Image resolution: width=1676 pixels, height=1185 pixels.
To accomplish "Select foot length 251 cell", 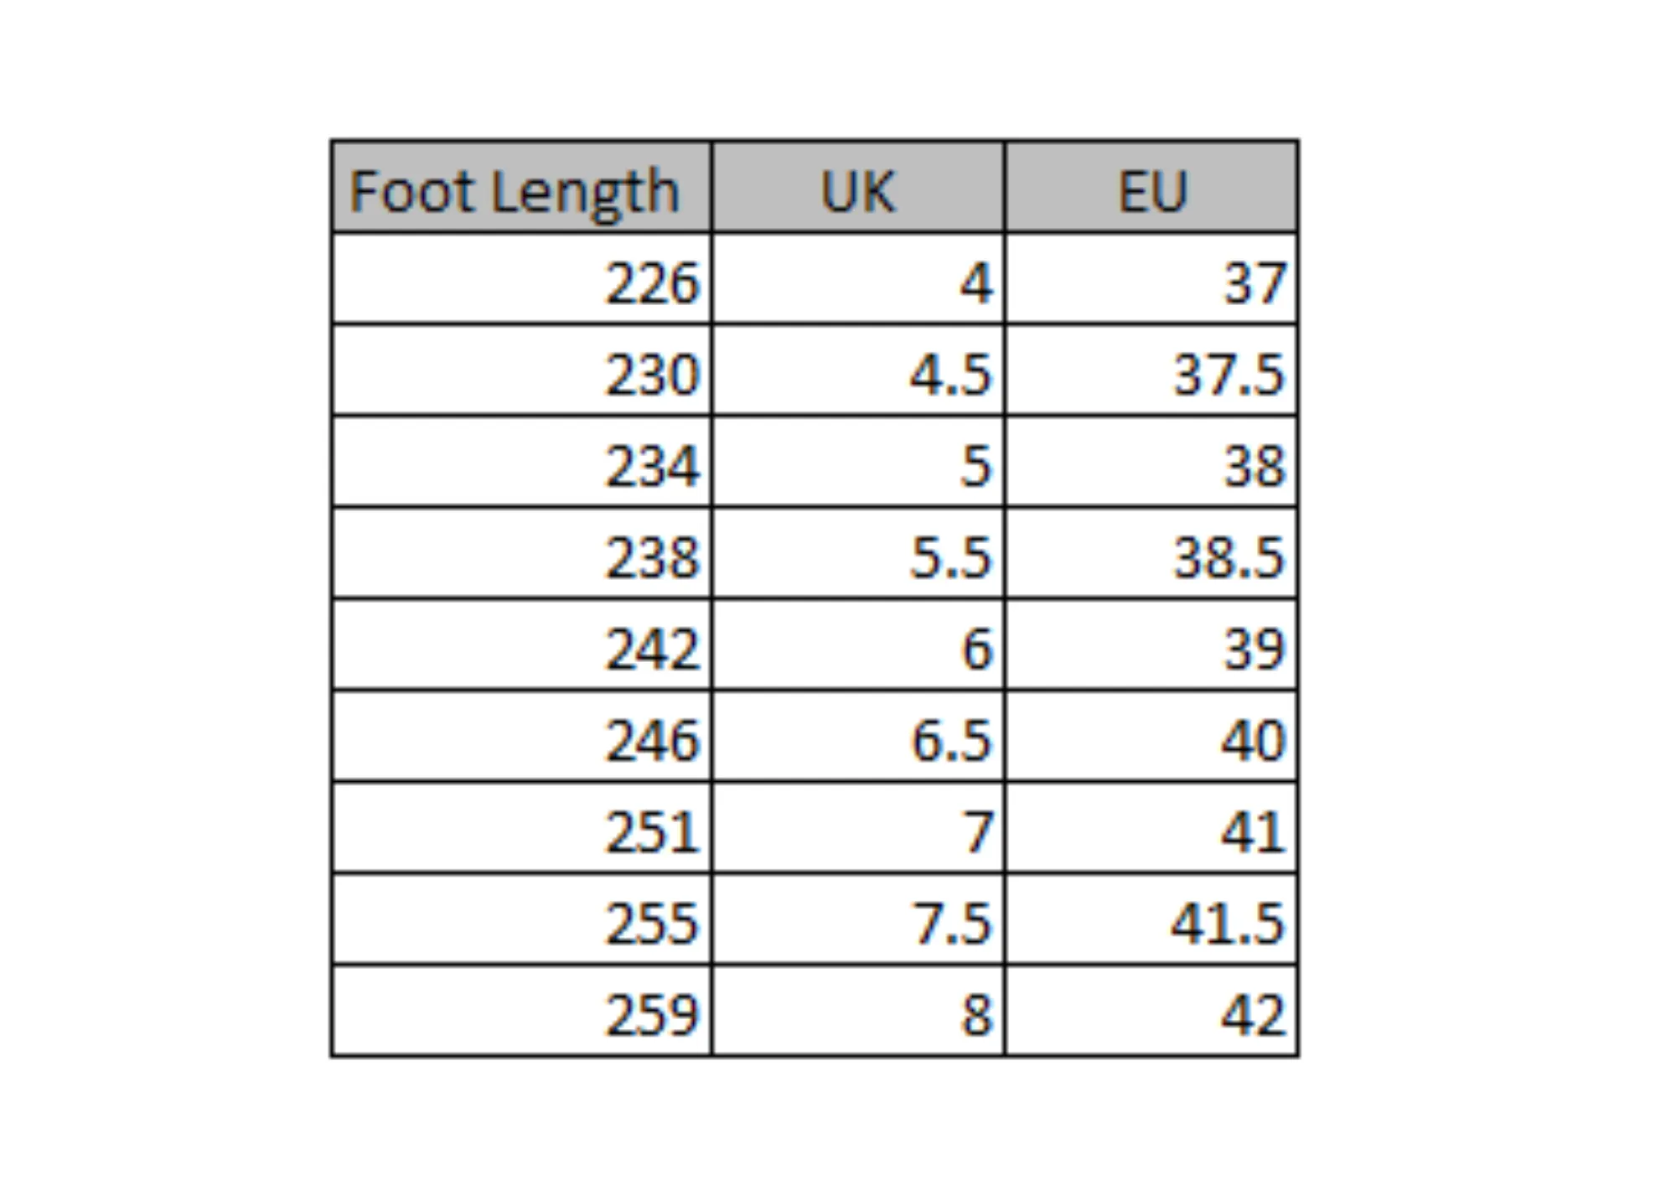I will [x=521, y=828].
